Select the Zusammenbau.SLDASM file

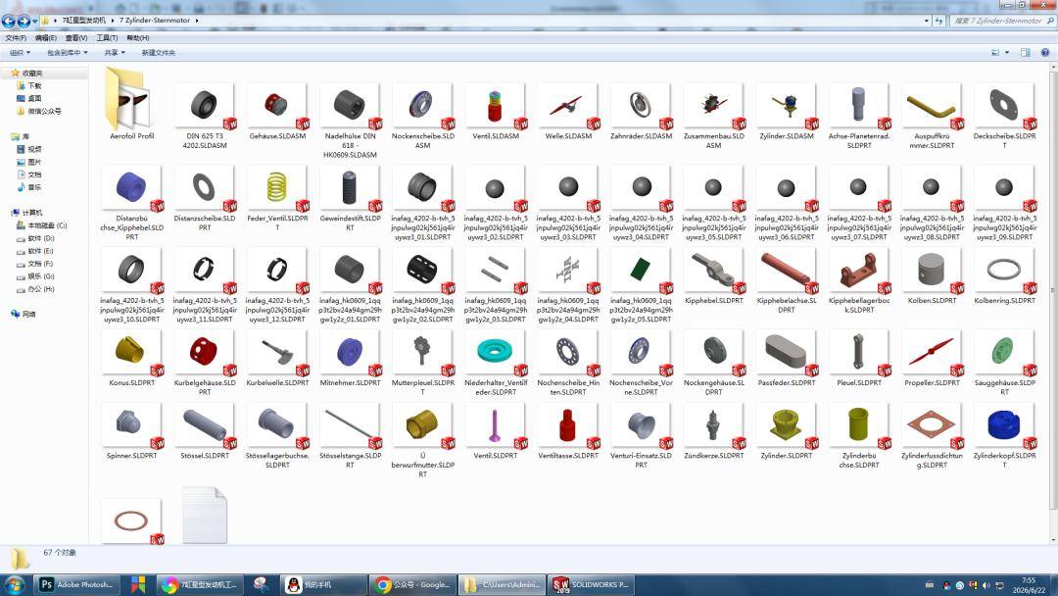pyautogui.click(x=714, y=114)
